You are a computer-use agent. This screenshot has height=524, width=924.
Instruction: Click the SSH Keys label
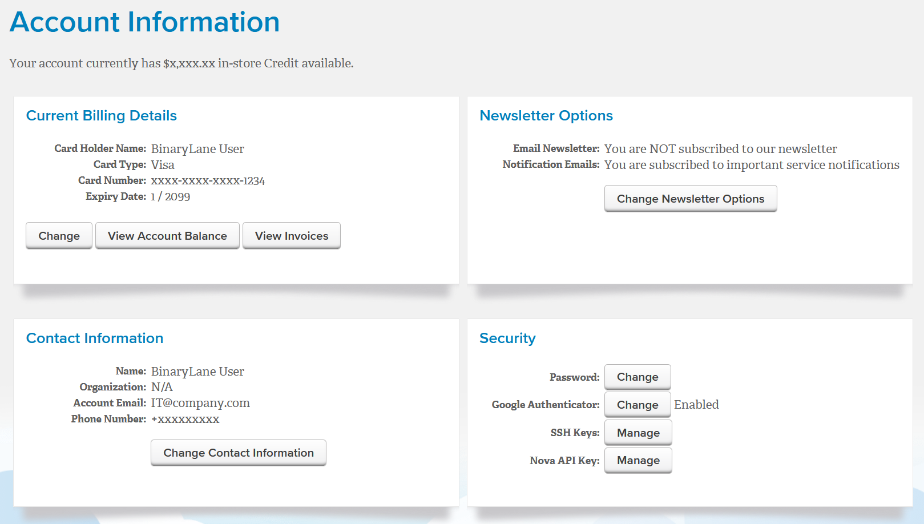(x=575, y=433)
